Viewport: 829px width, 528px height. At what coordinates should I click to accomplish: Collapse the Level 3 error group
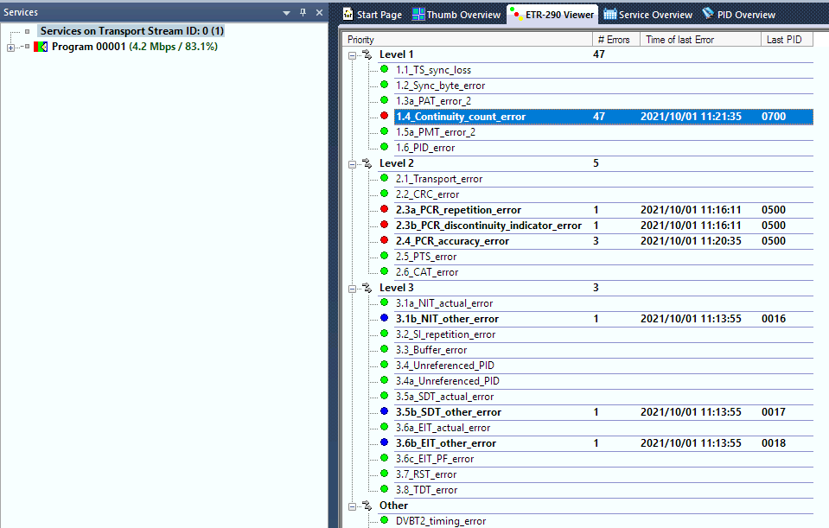click(x=353, y=289)
